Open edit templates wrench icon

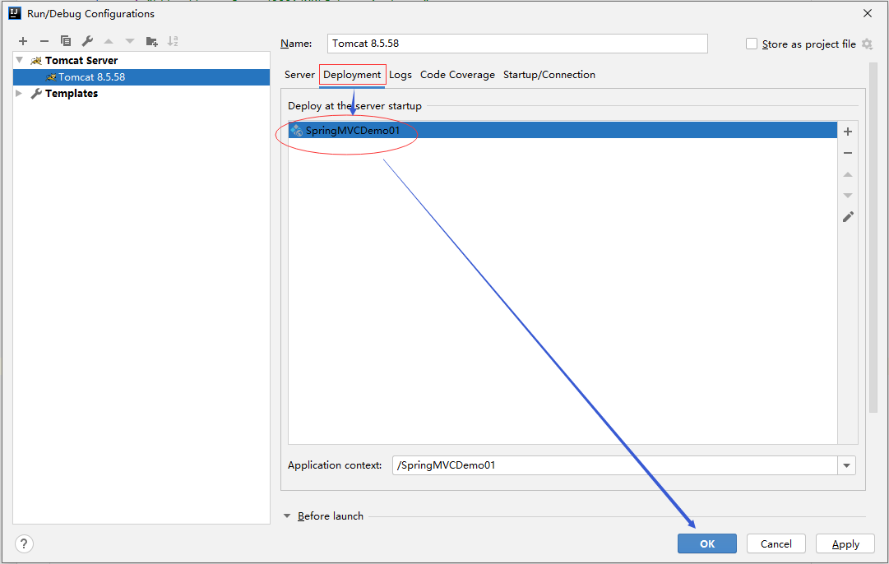(x=87, y=41)
